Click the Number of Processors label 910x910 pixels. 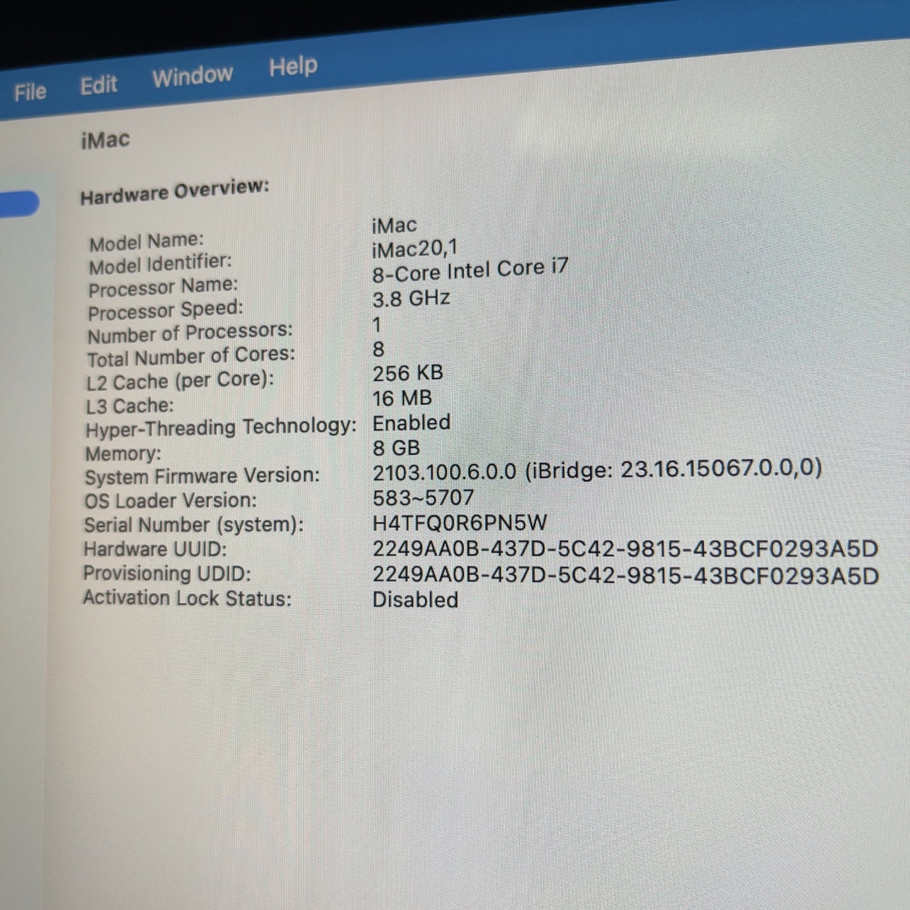pos(190,332)
